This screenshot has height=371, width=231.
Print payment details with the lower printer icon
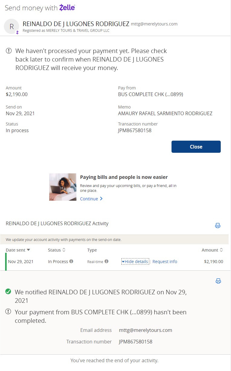pyautogui.click(x=218, y=281)
